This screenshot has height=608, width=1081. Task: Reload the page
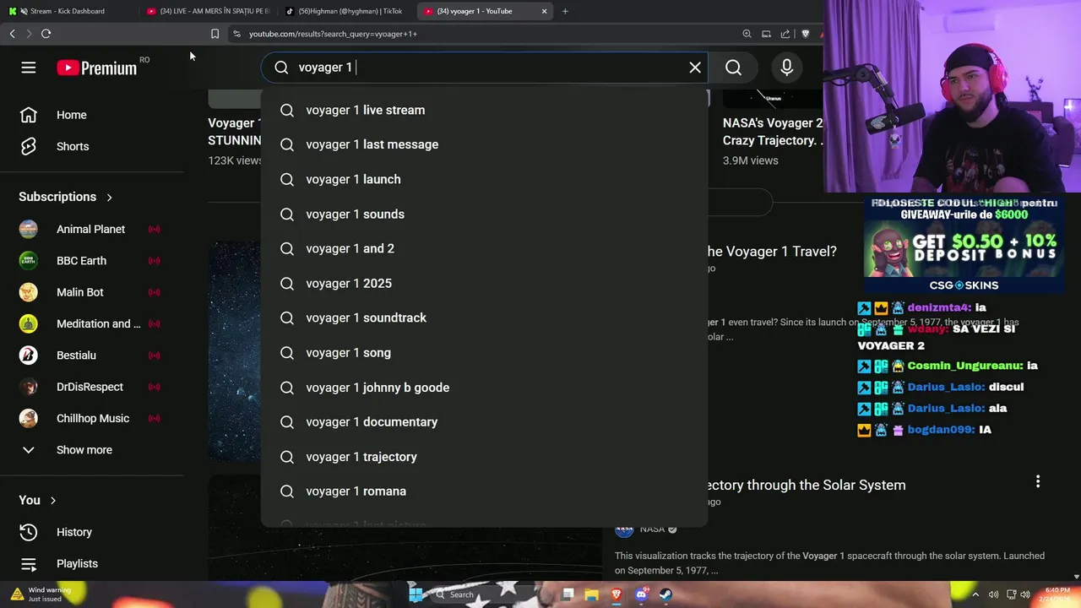point(46,34)
